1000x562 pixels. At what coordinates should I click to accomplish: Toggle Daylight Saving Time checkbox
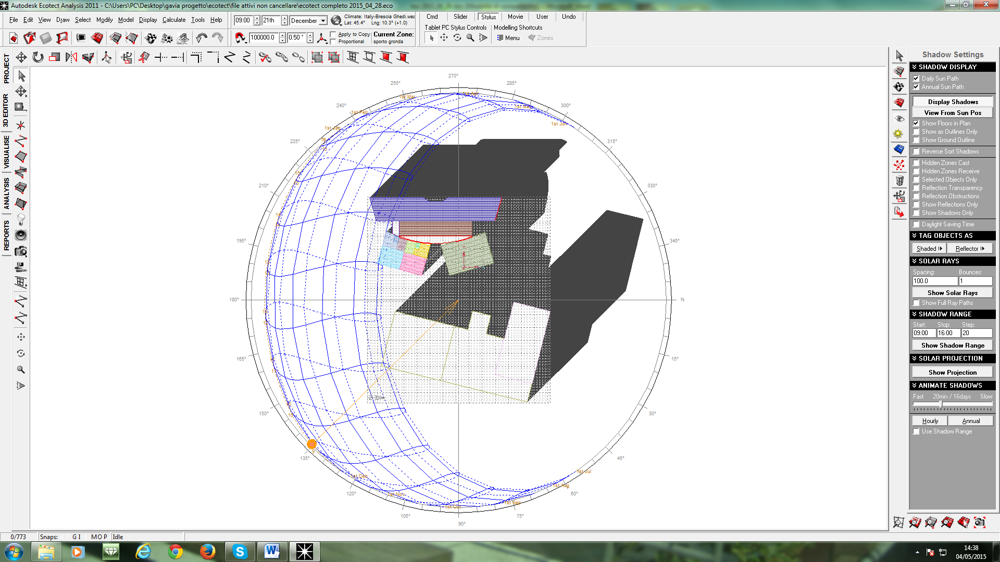[x=916, y=224]
